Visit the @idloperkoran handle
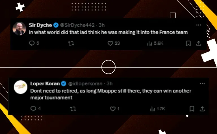Viewport: 217px width, 134px height. 85,84
